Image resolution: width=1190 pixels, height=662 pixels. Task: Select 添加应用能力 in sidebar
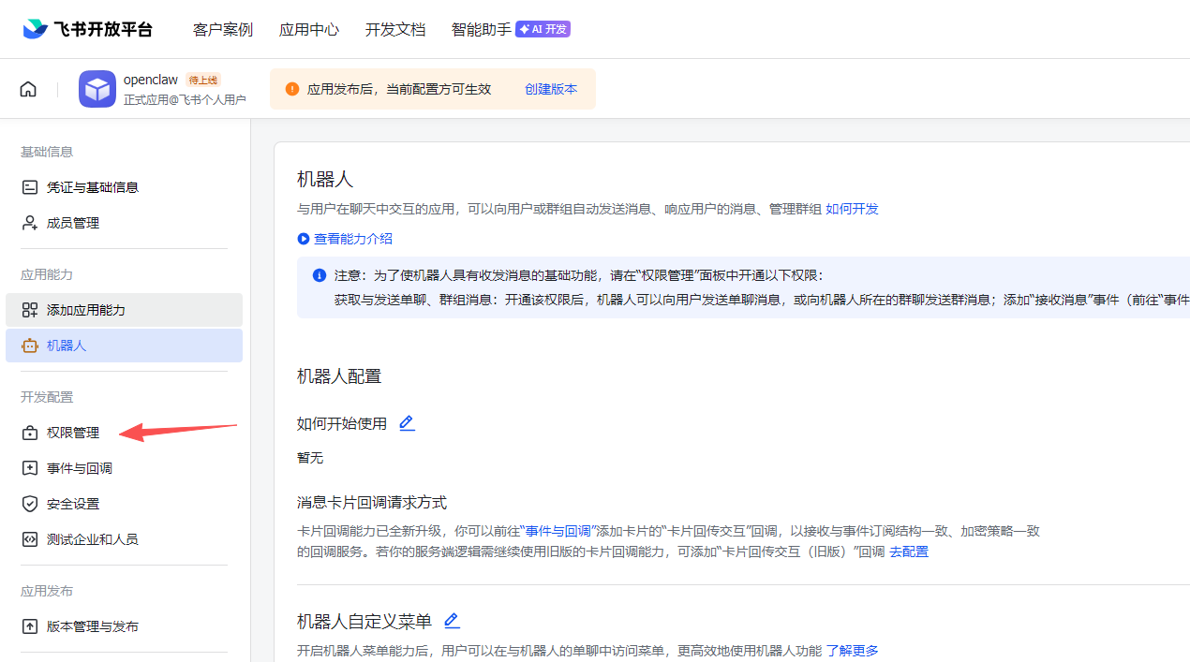(x=124, y=310)
